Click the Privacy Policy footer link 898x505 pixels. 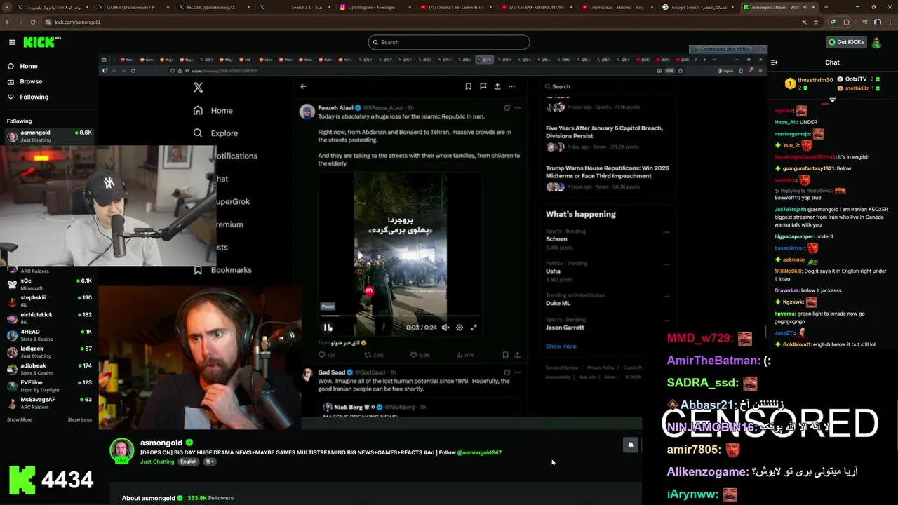[x=601, y=368]
